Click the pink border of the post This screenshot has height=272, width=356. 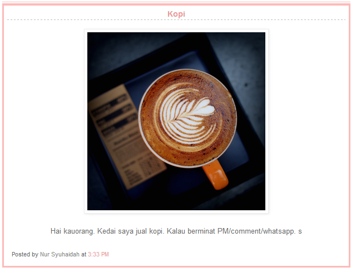(3, 136)
